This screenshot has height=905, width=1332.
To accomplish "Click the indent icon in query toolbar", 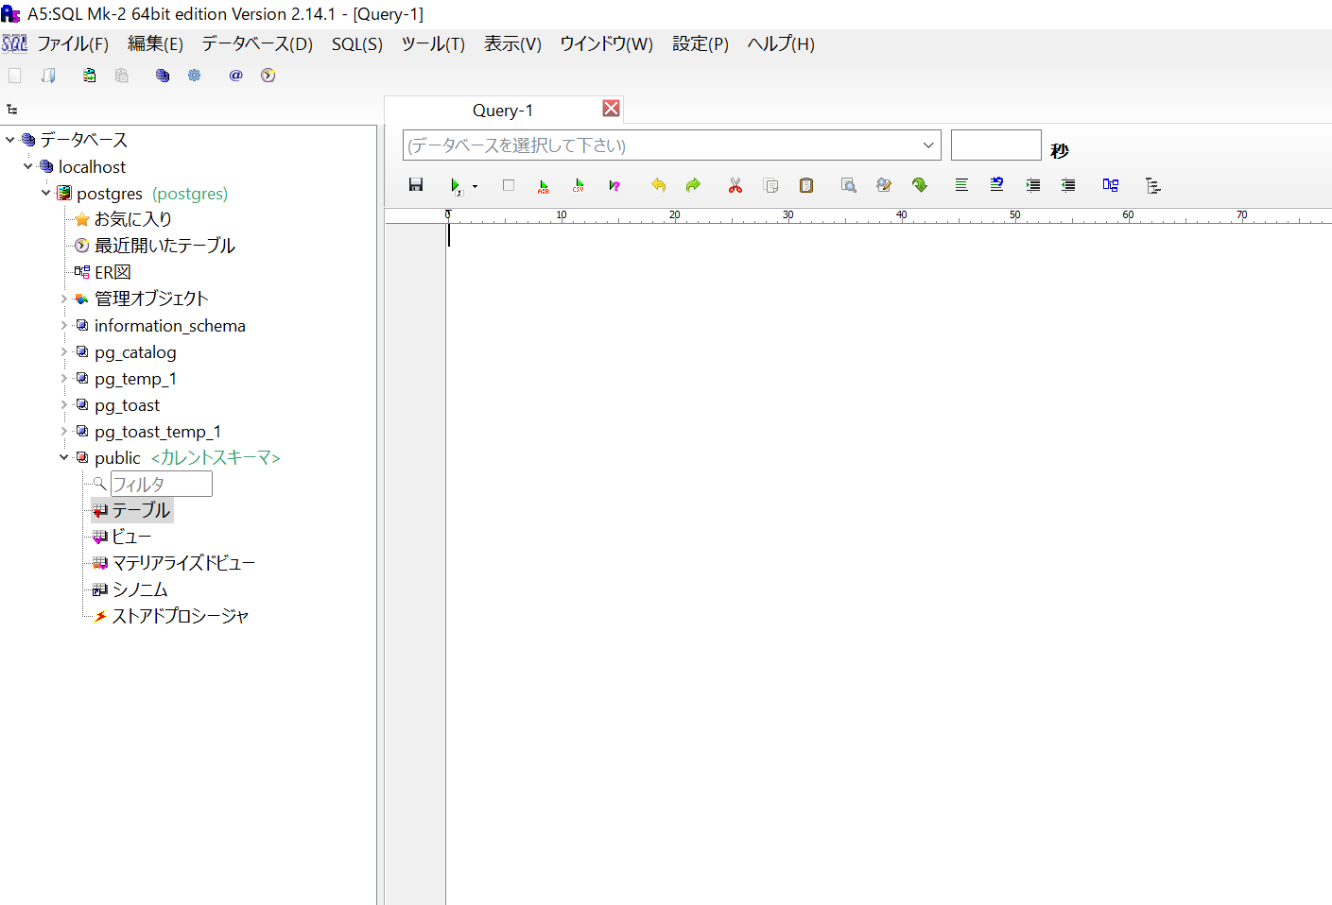I will (1033, 185).
